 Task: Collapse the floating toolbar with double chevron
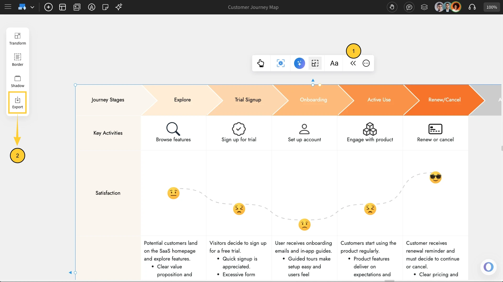click(353, 63)
